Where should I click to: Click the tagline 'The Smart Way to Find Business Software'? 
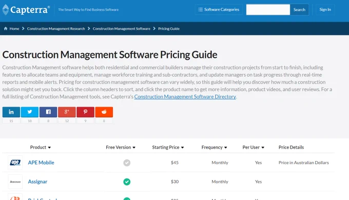click(x=88, y=10)
